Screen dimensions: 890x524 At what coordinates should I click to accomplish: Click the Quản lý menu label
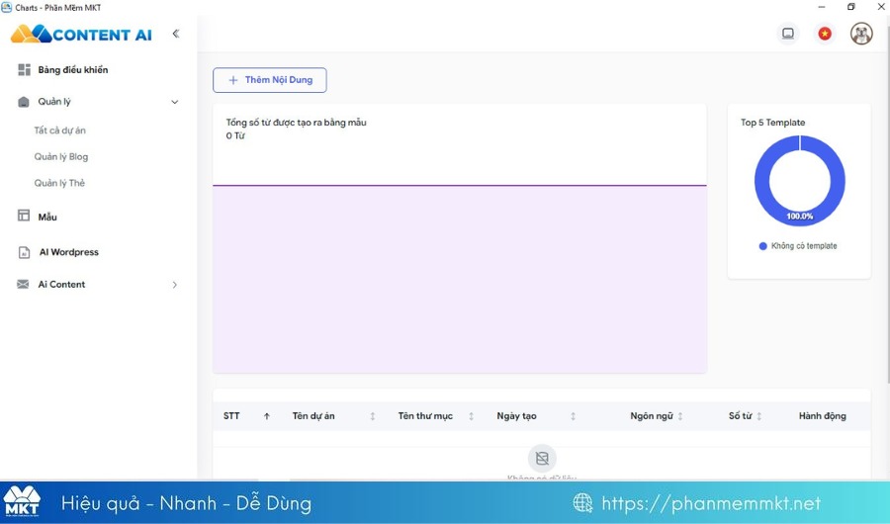click(x=54, y=102)
